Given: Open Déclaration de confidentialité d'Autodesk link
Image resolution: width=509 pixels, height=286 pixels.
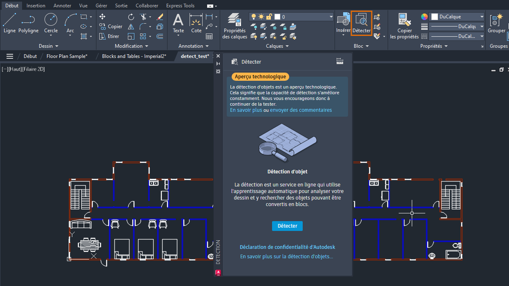Looking at the screenshot, I should pos(287,247).
